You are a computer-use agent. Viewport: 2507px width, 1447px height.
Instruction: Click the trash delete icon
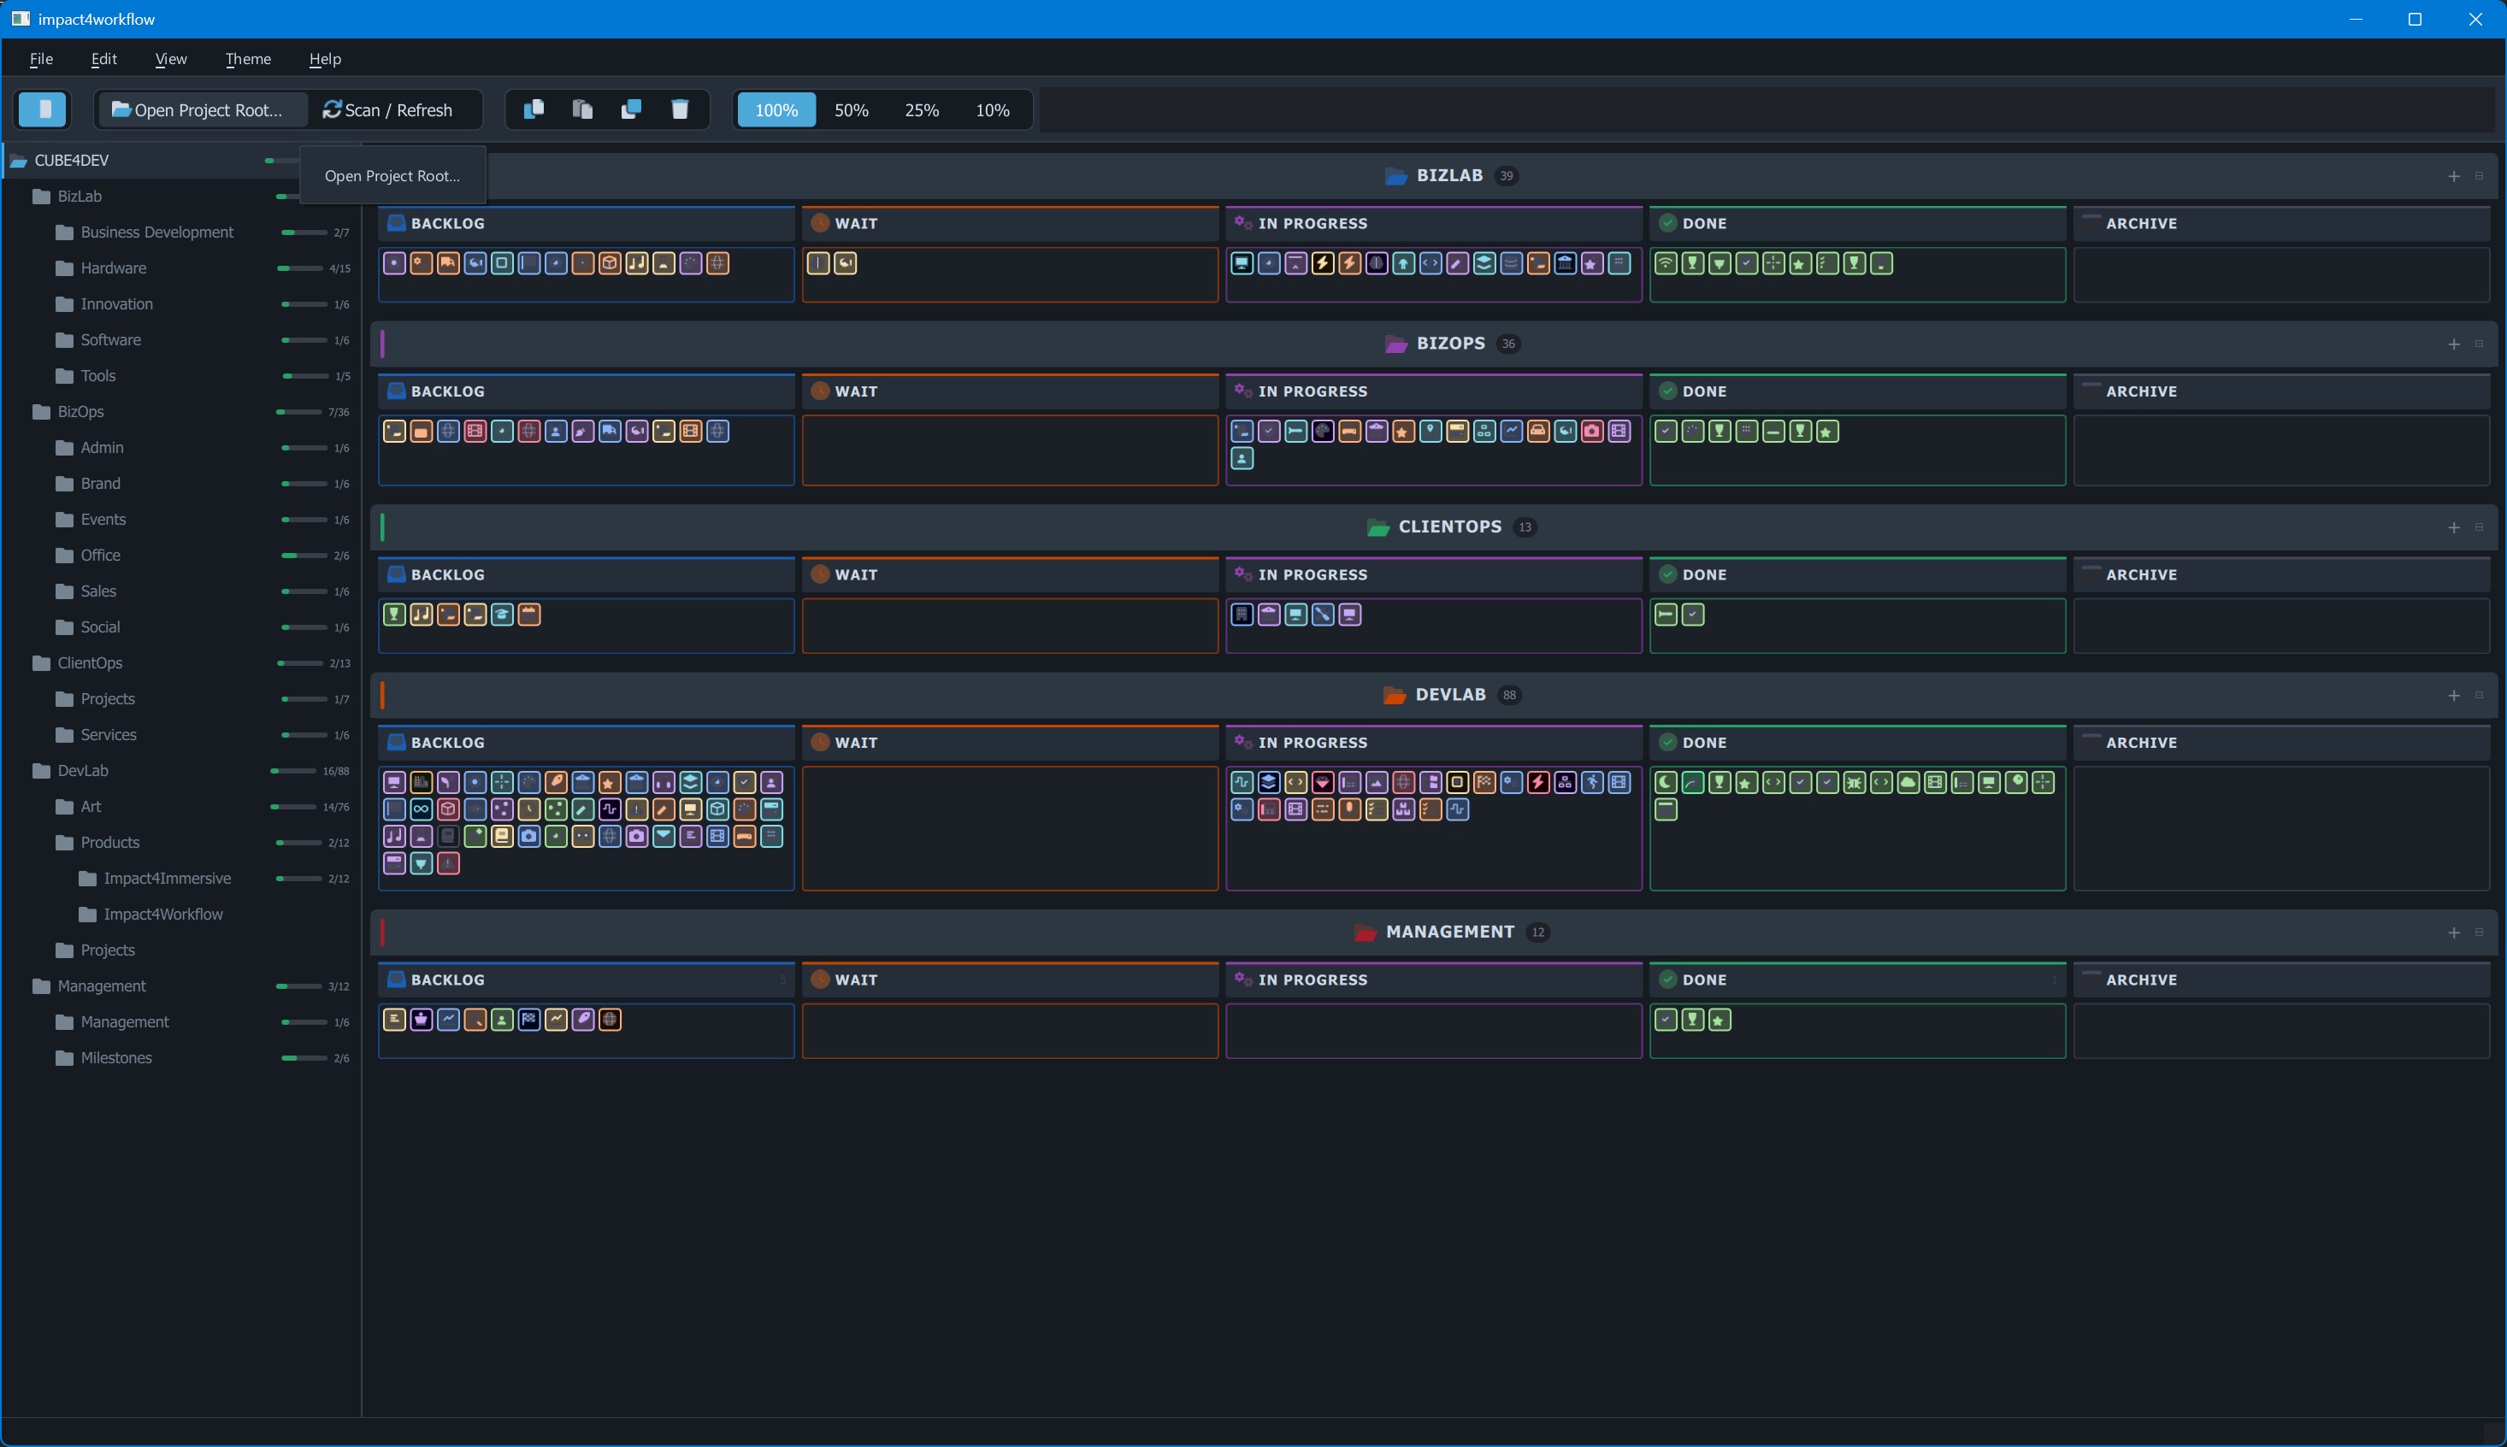click(x=680, y=109)
